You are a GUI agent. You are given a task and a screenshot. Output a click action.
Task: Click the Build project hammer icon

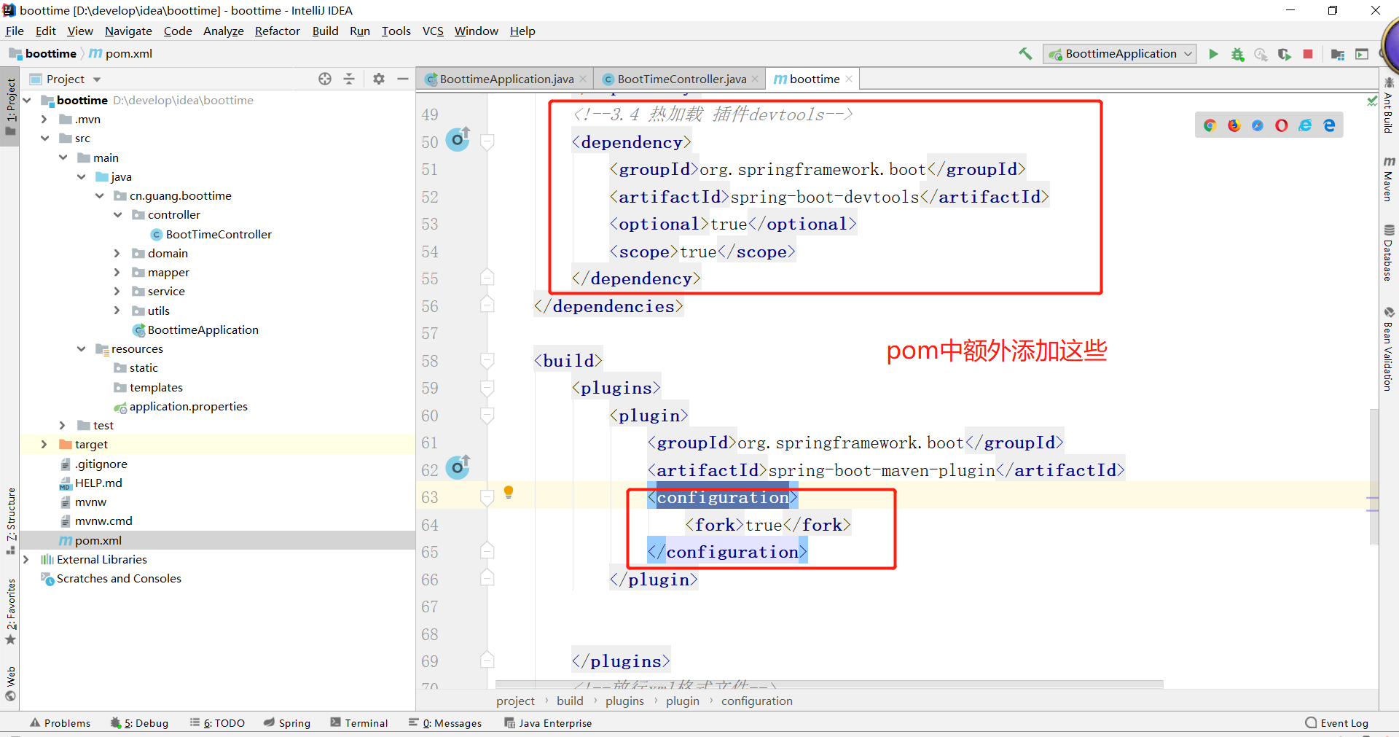tap(1025, 53)
